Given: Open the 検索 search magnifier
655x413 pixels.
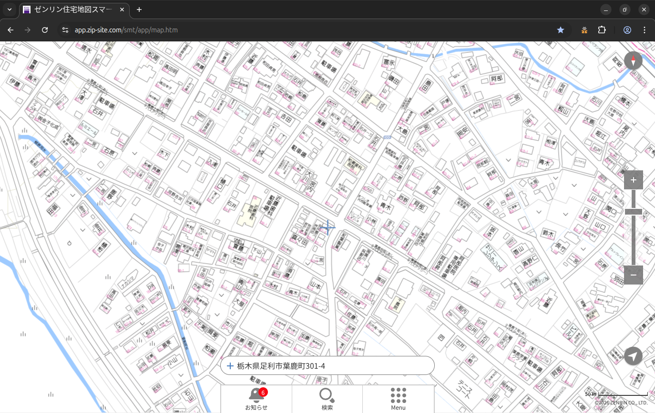Looking at the screenshot, I should (327, 399).
